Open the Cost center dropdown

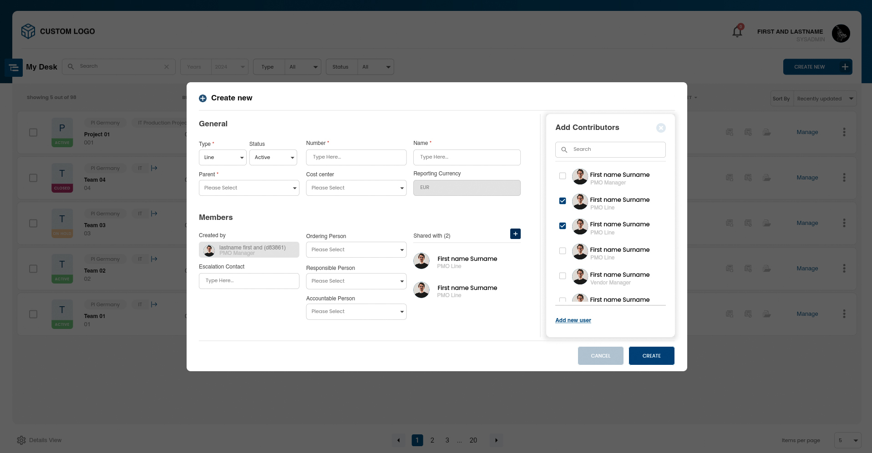click(x=356, y=188)
